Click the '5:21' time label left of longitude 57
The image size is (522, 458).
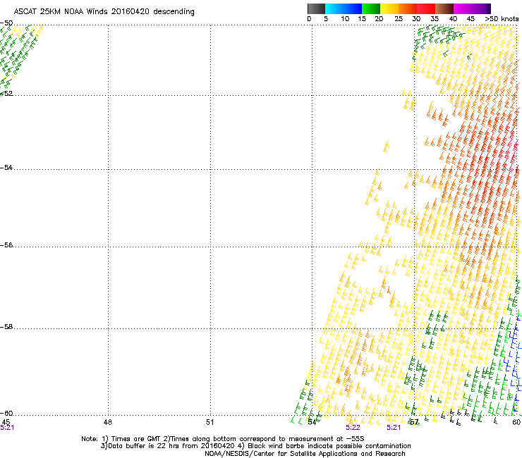(394, 428)
